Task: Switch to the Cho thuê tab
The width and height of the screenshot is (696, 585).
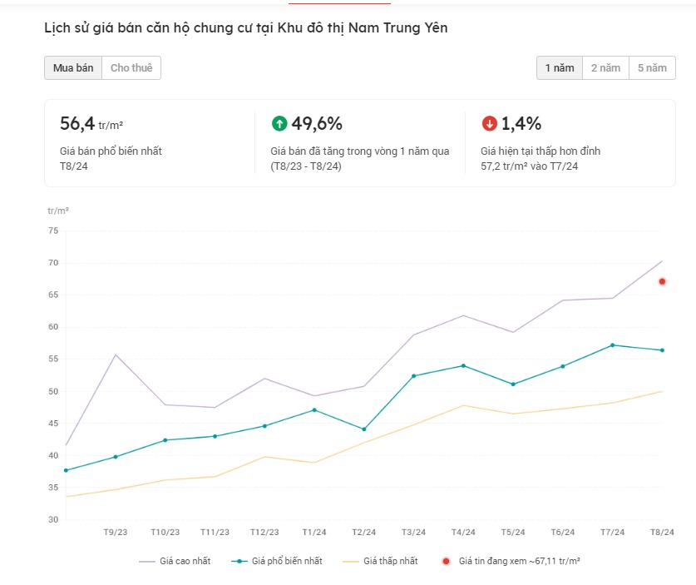Action: 131,68
